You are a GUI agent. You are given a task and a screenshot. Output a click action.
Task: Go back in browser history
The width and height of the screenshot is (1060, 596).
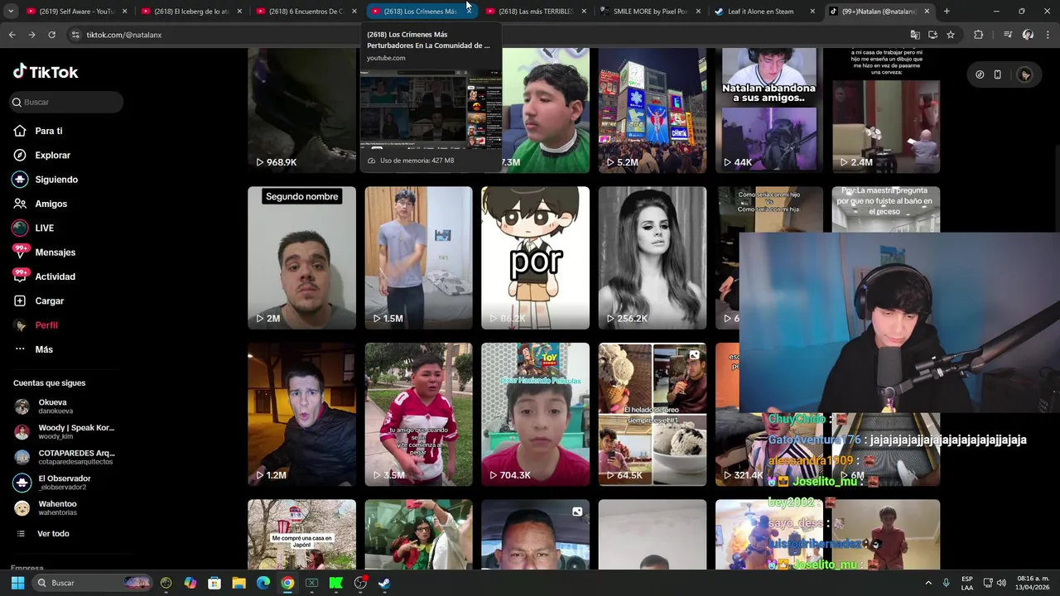coord(12,35)
